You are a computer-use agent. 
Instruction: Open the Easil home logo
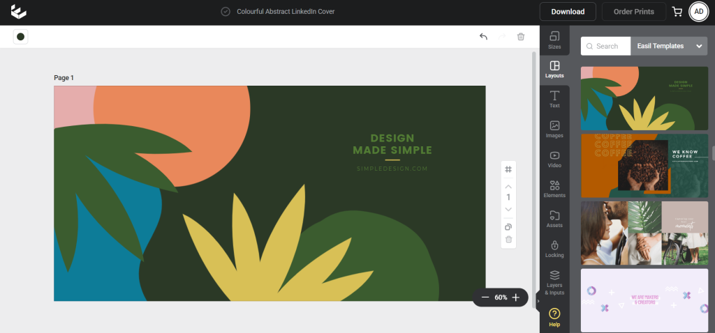click(19, 12)
